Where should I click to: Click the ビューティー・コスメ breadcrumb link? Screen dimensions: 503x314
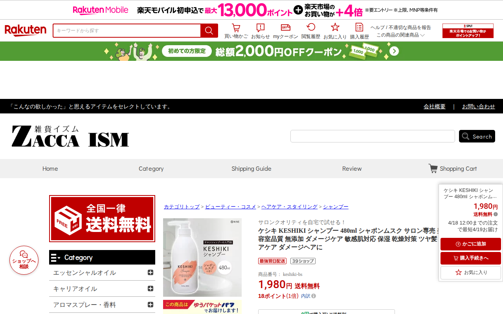tap(231, 207)
